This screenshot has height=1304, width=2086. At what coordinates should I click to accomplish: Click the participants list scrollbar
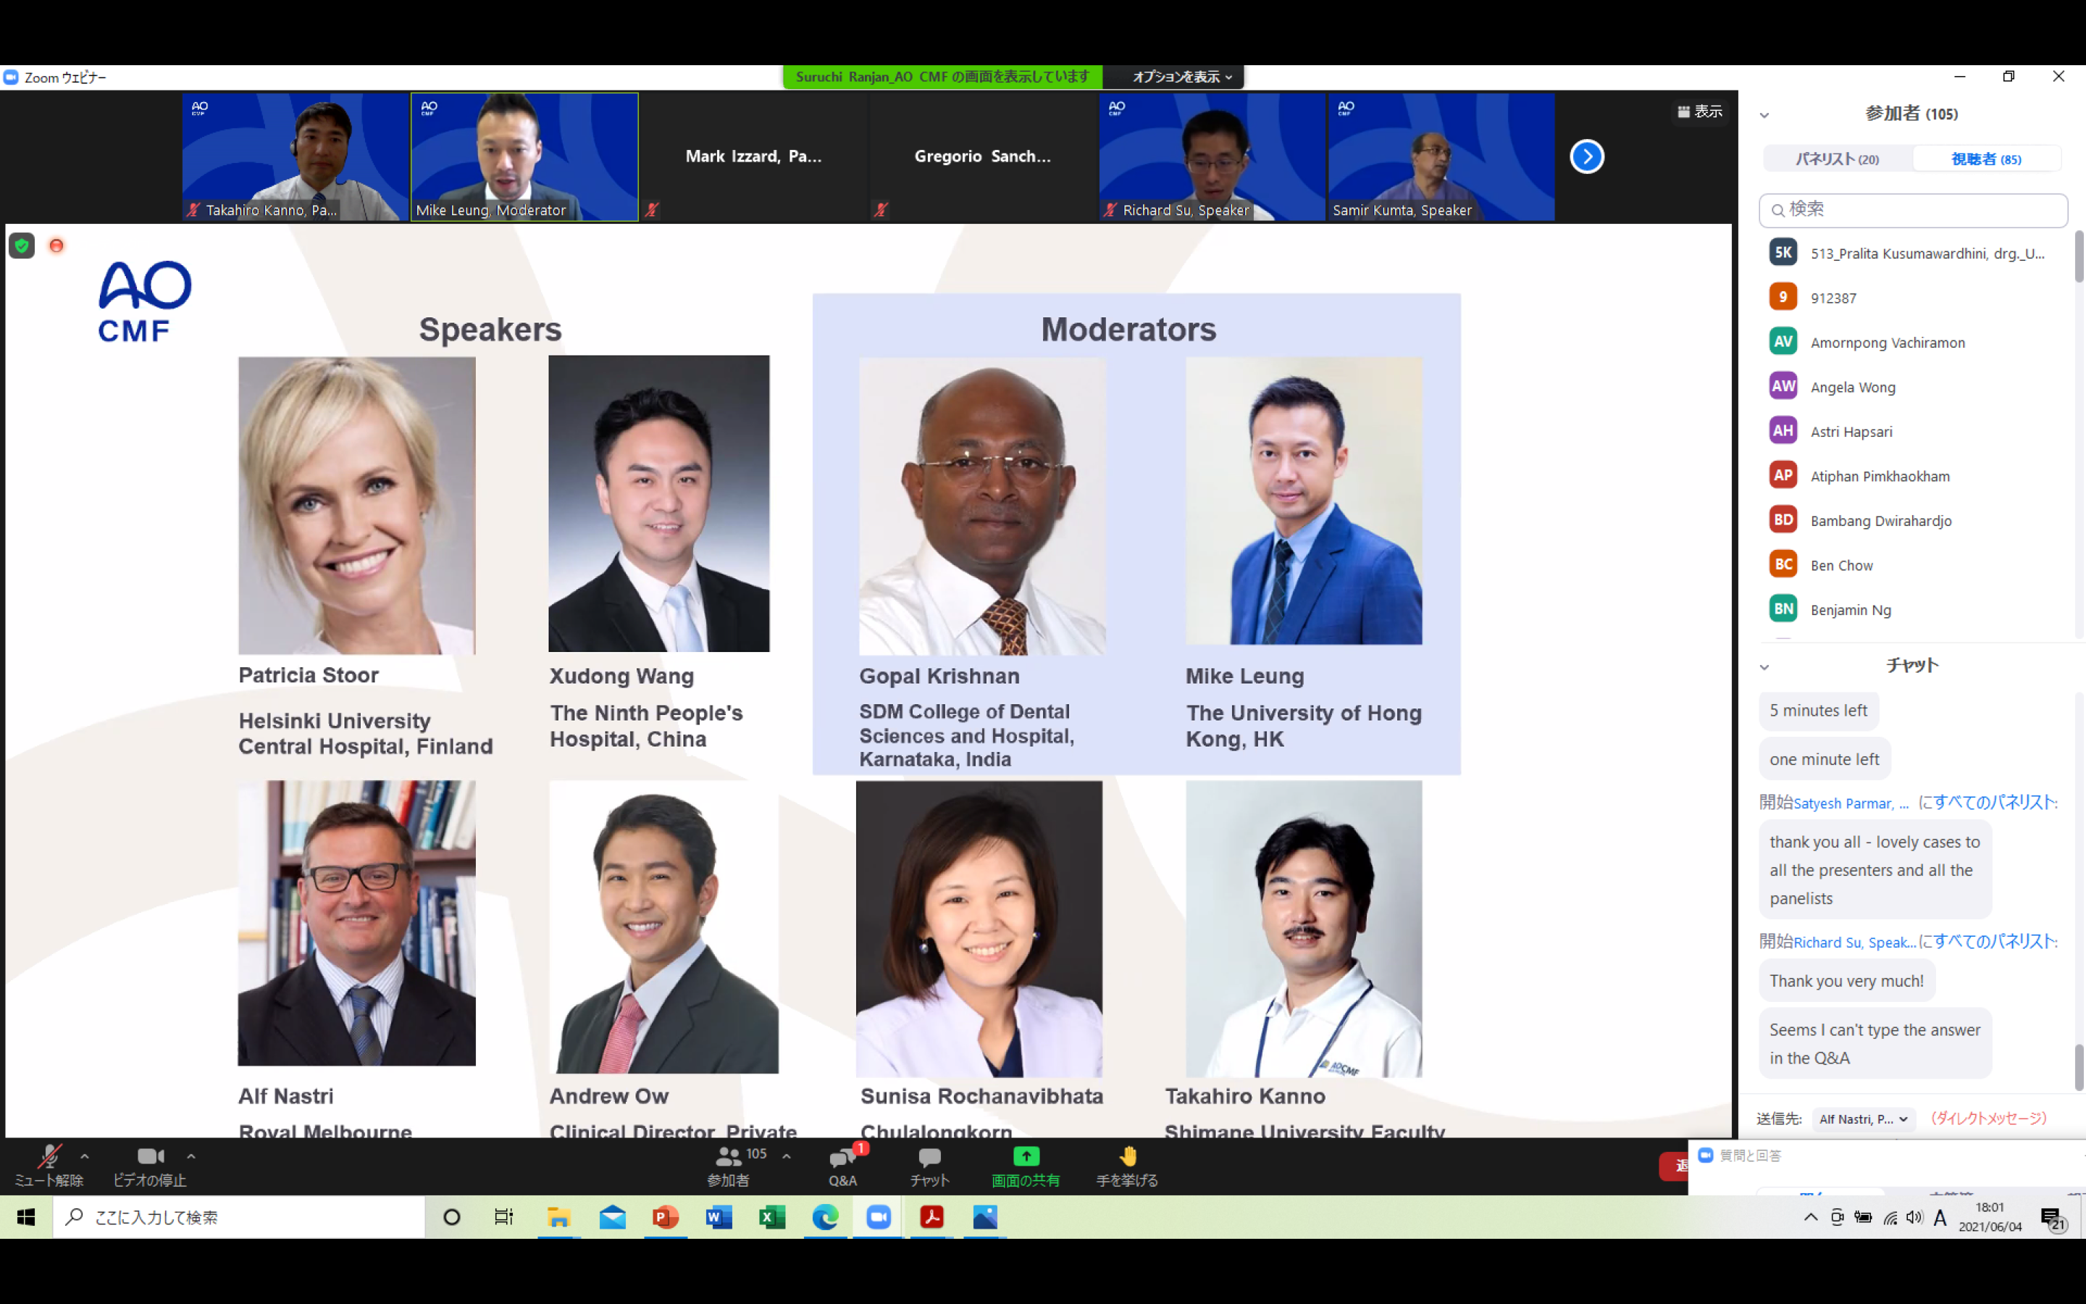click(x=2078, y=256)
